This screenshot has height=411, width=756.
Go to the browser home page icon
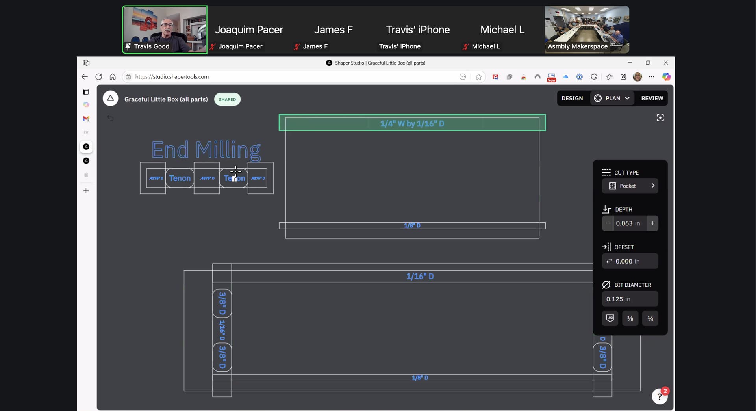[113, 77]
